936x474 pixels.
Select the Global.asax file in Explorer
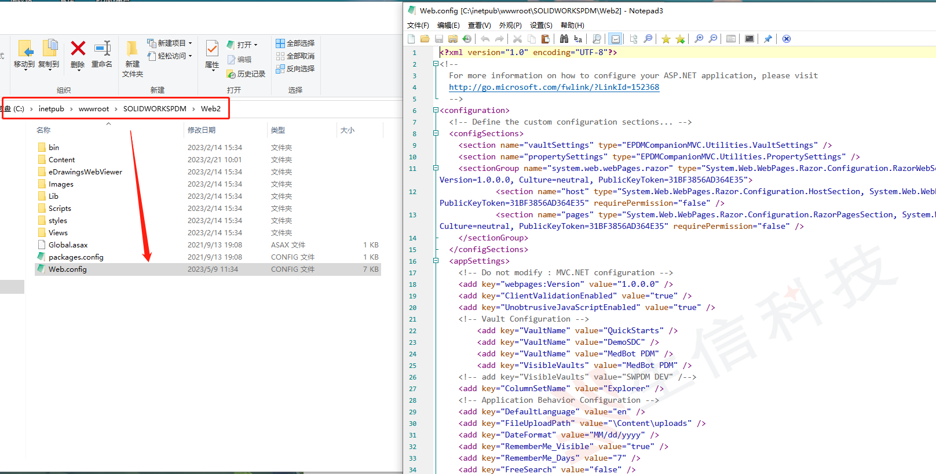pos(208,245)
